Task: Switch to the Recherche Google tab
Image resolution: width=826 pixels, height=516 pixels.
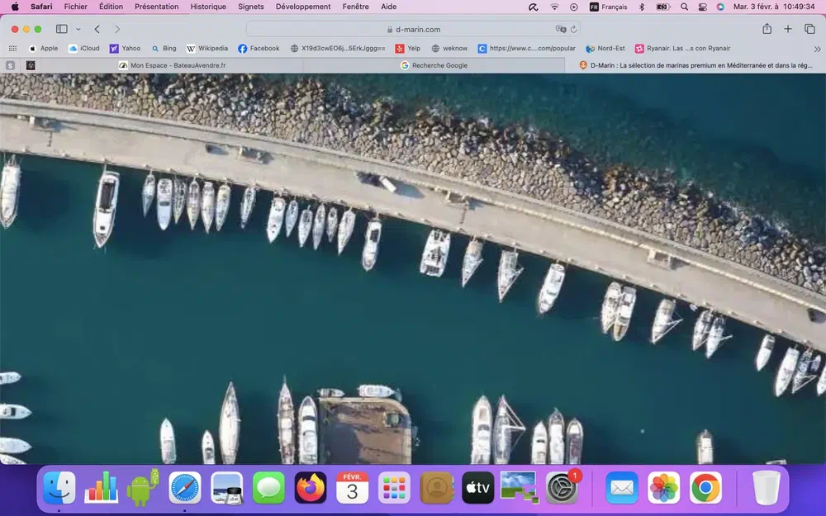Action: pyautogui.click(x=434, y=65)
